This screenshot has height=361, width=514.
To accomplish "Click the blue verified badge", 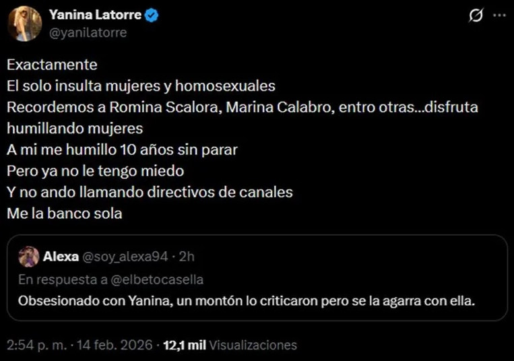I will pos(152,15).
